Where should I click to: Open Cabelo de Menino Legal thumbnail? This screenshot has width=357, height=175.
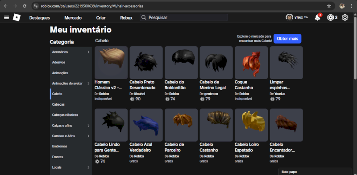click(216, 63)
